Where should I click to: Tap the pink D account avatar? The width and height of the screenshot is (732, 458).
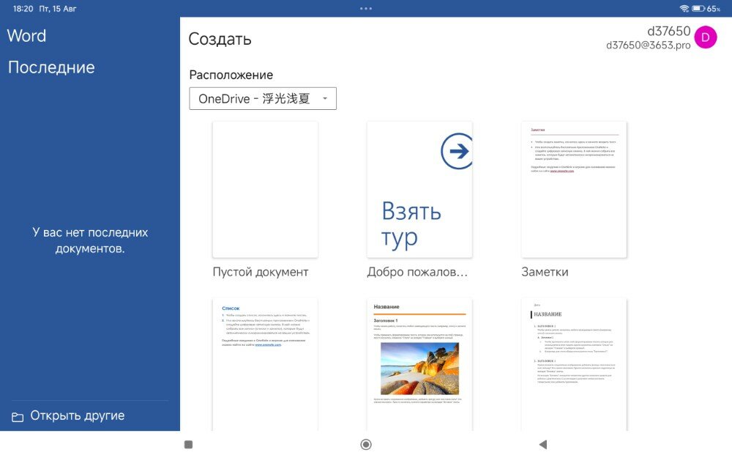point(706,37)
